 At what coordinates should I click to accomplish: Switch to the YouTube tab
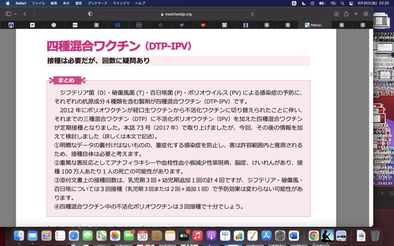tap(203, 25)
